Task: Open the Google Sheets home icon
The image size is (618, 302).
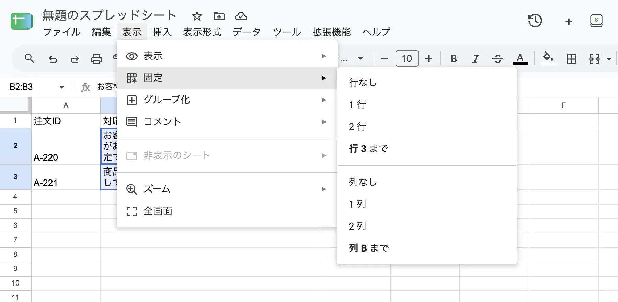Action: (x=22, y=21)
